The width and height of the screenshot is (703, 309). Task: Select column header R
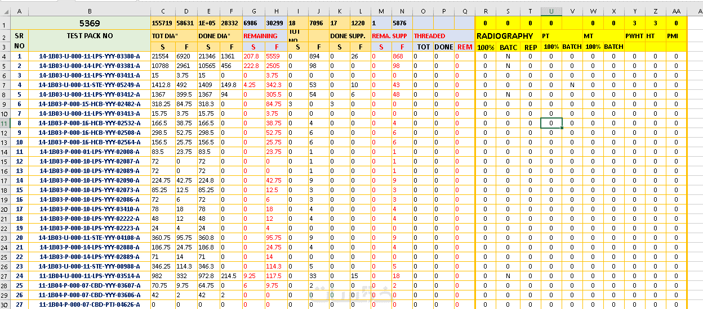[x=486, y=11]
